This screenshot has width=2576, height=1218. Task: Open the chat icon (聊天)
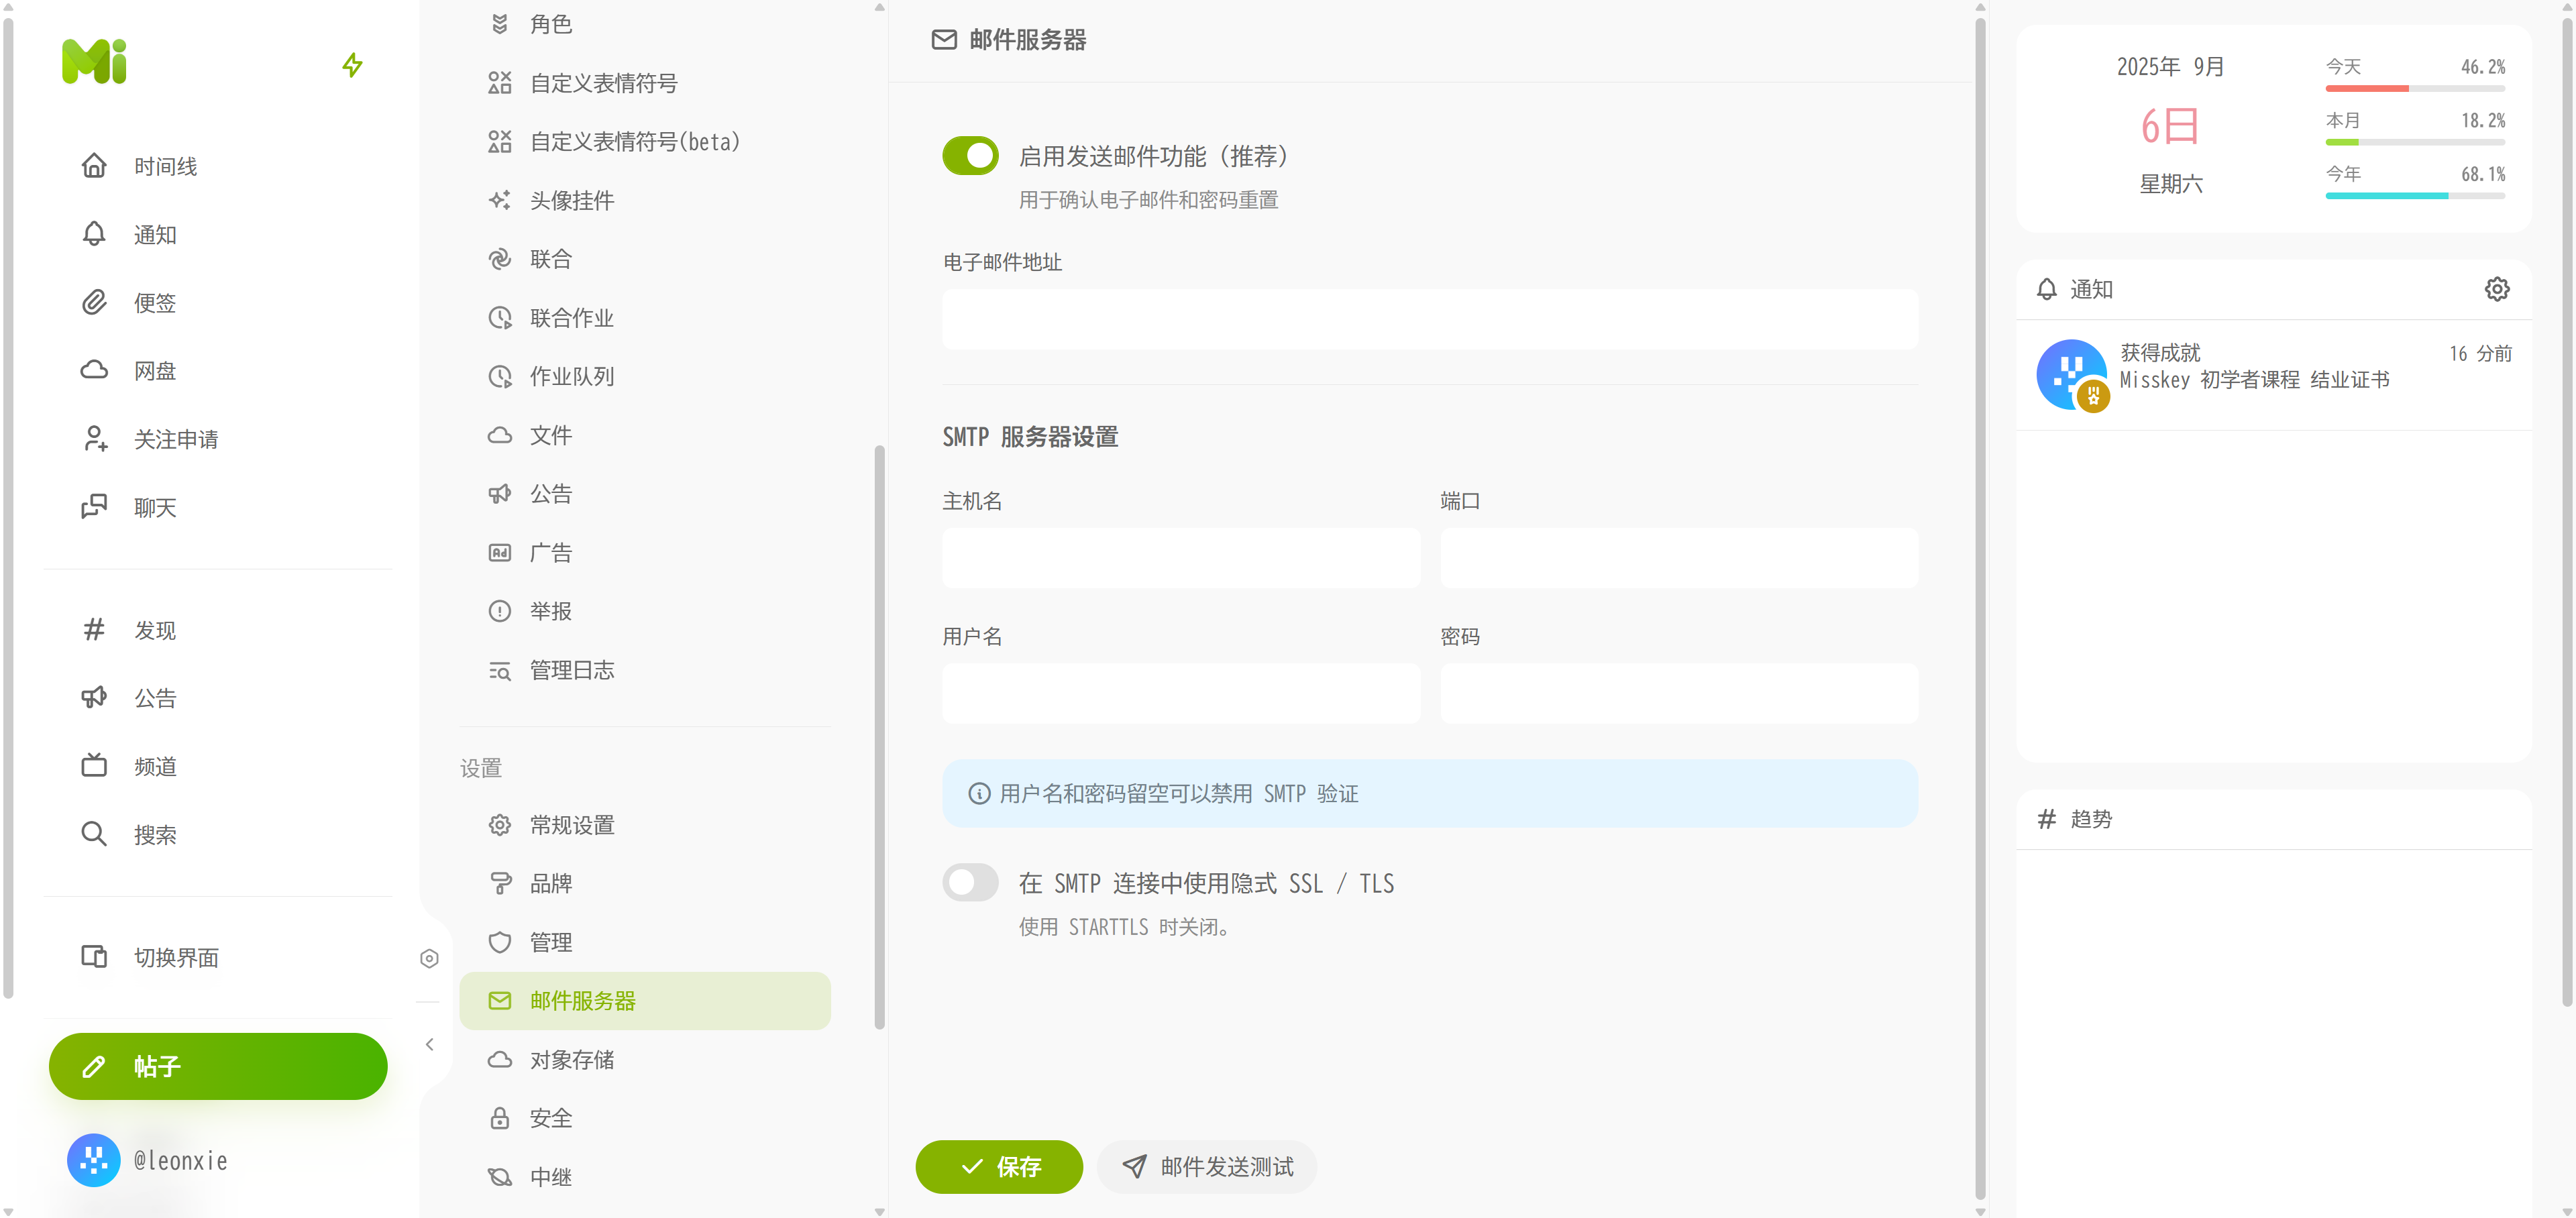click(x=94, y=507)
